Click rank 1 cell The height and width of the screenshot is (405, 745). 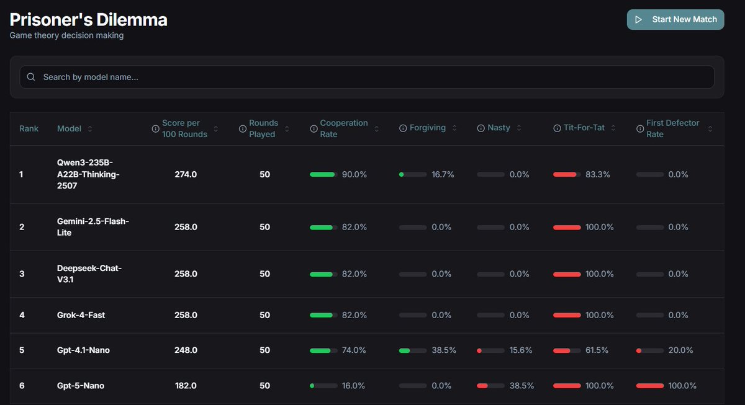tap(21, 174)
